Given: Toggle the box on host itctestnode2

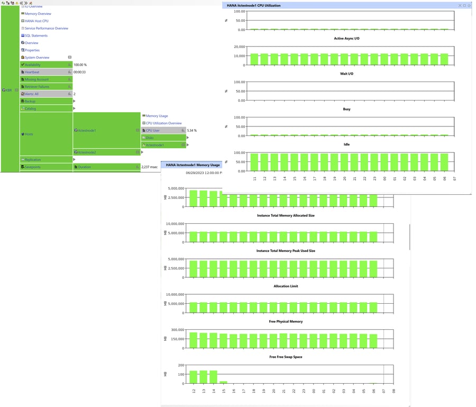Looking at the screenshot, I should point(138,152).
